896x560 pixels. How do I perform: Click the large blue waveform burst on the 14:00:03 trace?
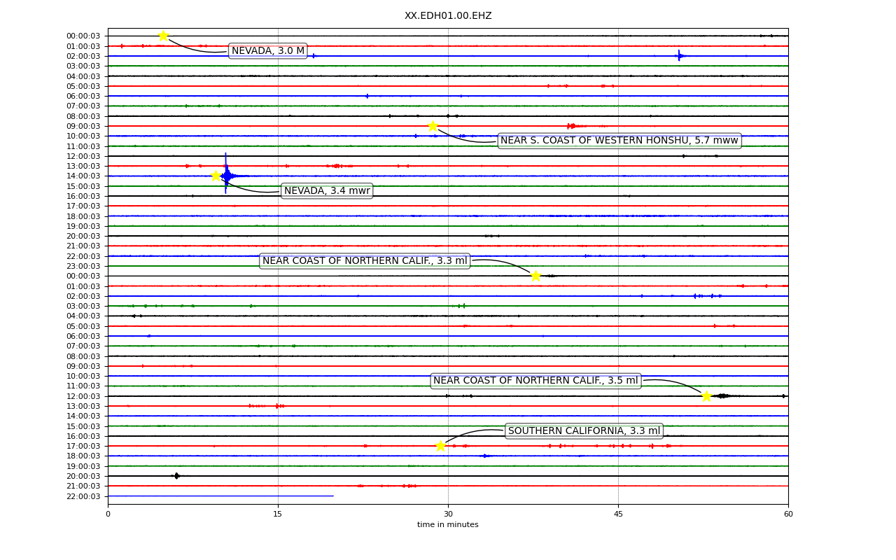[x=226, y=176]
